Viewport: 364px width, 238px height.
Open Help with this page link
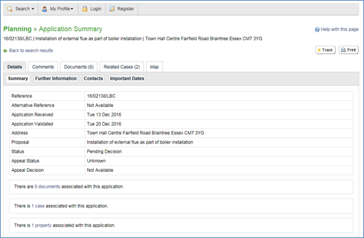coord(340,30)
